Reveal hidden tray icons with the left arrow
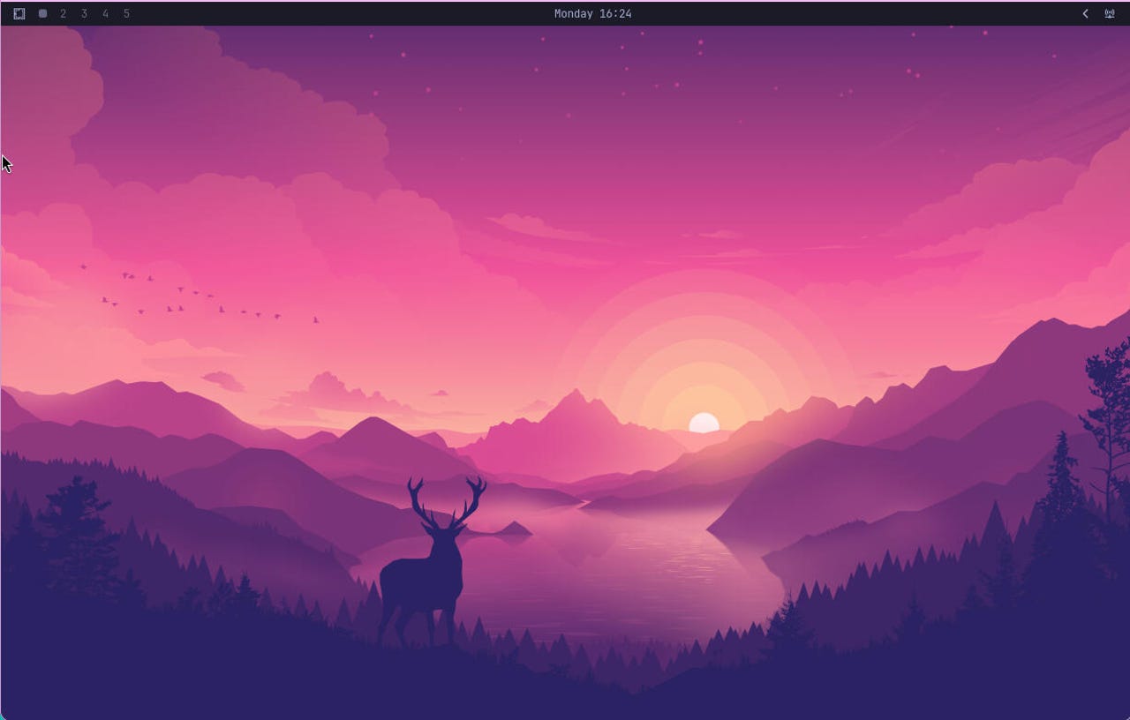Image resolution: width=1130 pixels, height=720 pixels. [x=1085, y=13]
